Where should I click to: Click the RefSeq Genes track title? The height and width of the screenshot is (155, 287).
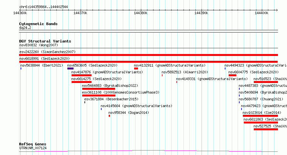coord(33,144)
